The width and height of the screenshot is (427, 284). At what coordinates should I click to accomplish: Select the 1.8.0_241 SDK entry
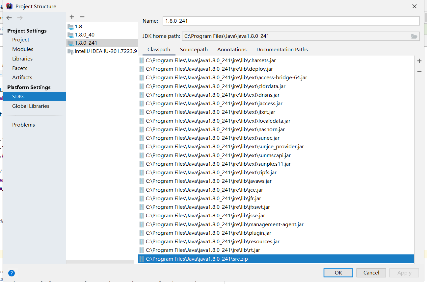[102, 43]
